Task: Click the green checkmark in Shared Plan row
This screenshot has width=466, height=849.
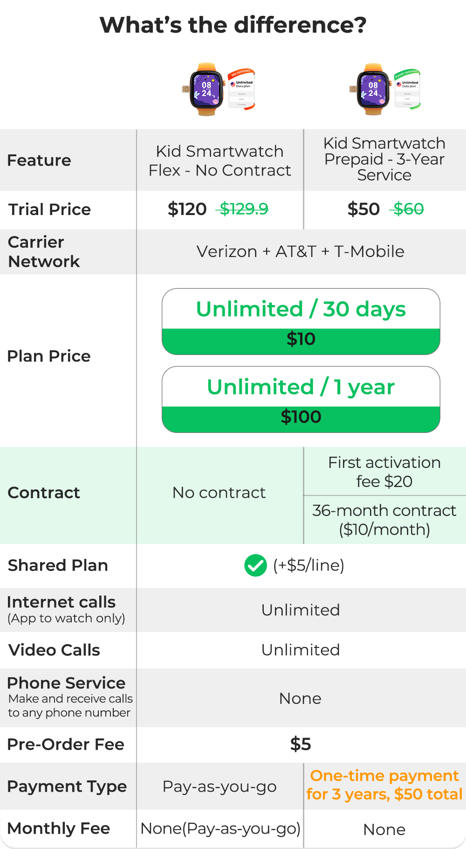Action: 255,565
